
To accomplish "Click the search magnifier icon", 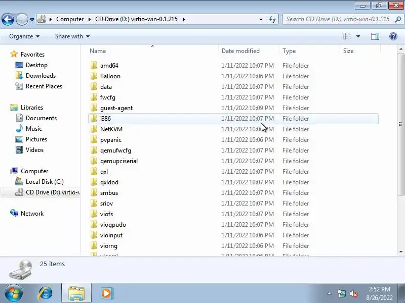I will click(x=398, y=19).
